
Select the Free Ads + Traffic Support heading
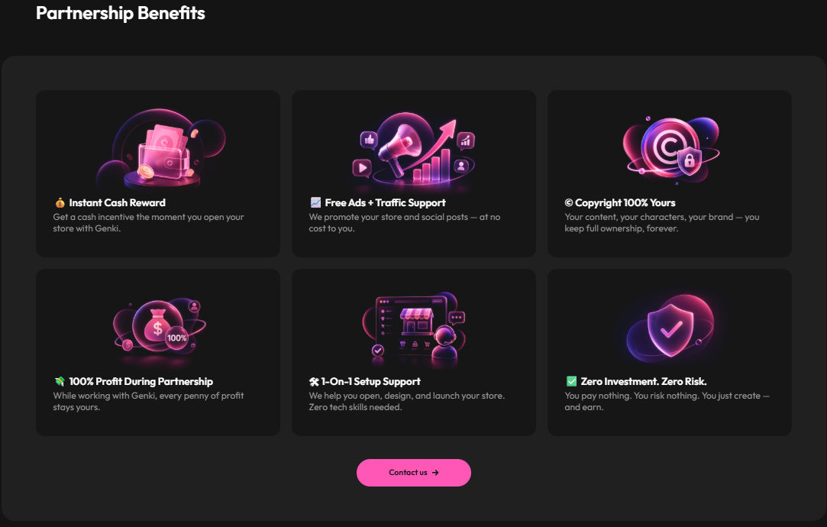[385, 202]
